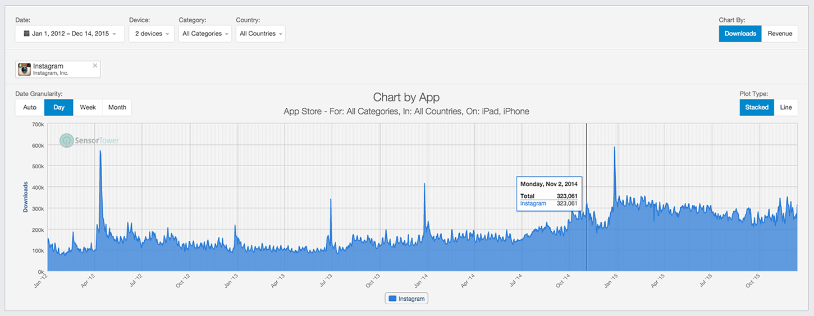
Task: Open the date range dropdown
Action: (70, 34)
